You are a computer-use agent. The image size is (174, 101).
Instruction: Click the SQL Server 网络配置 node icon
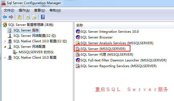pyautogui.click(x=10, y=47)
